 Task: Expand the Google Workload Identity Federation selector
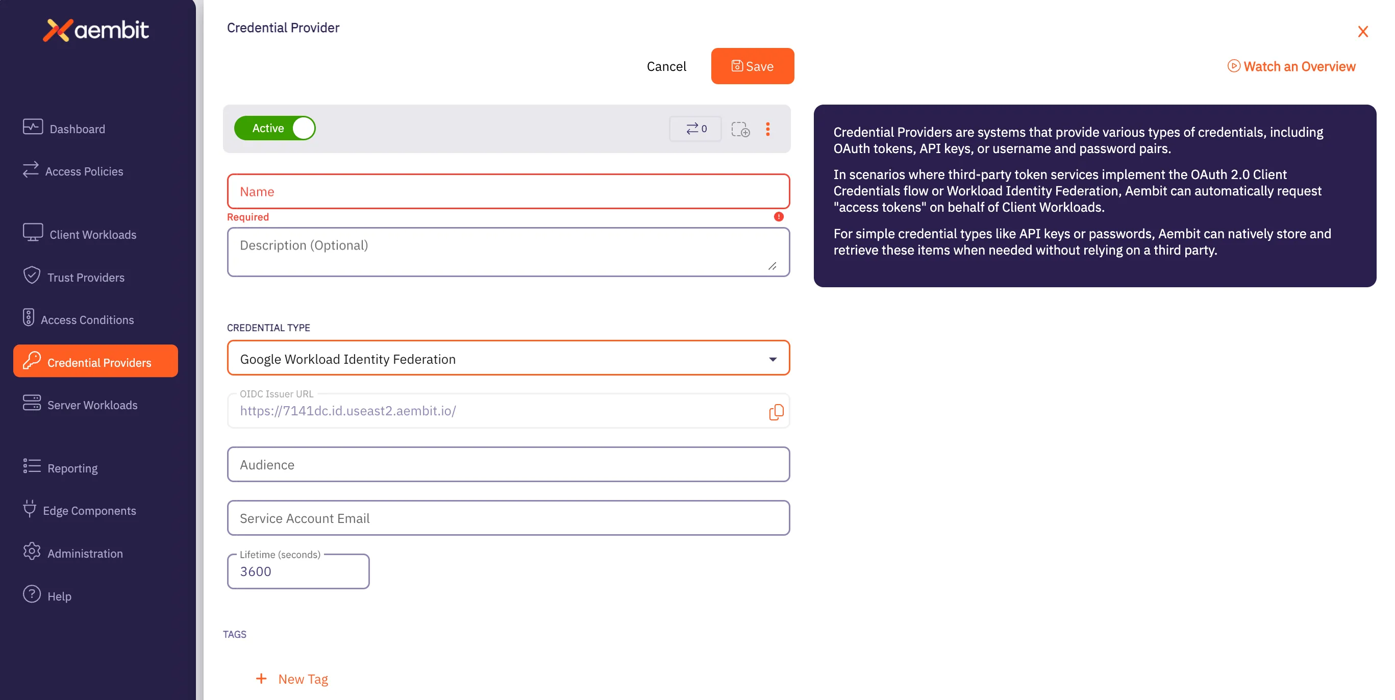(774, 358)
